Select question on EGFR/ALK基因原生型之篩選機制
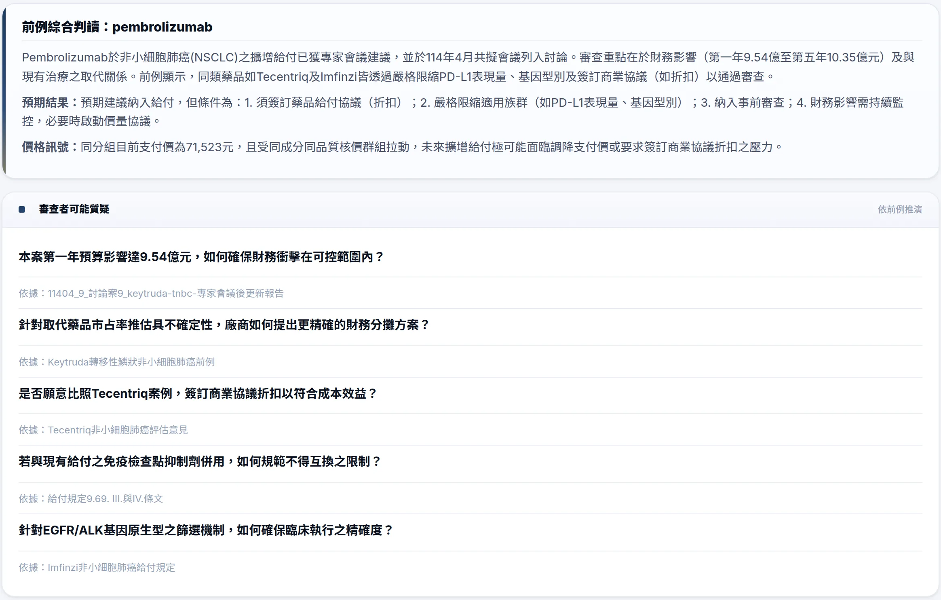The width and height of the screenshot is (941, 600). [x=206, y=530]
